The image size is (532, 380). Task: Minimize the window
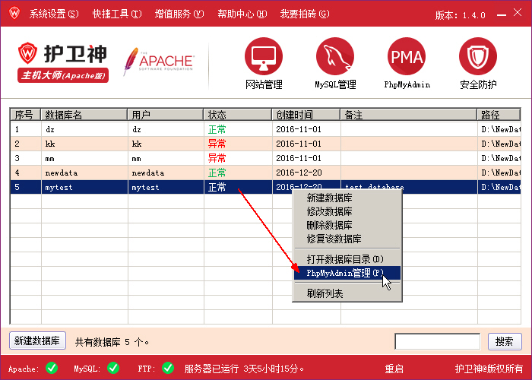coord(502,15)
